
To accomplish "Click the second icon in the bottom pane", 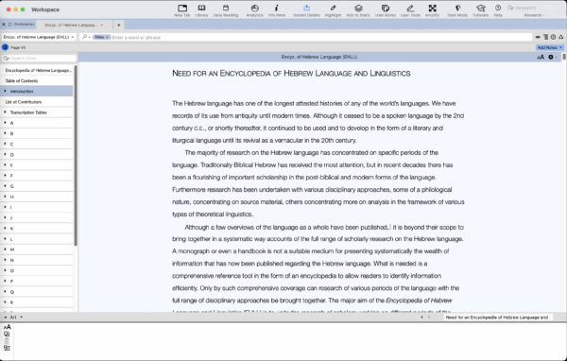I will 7,334.
